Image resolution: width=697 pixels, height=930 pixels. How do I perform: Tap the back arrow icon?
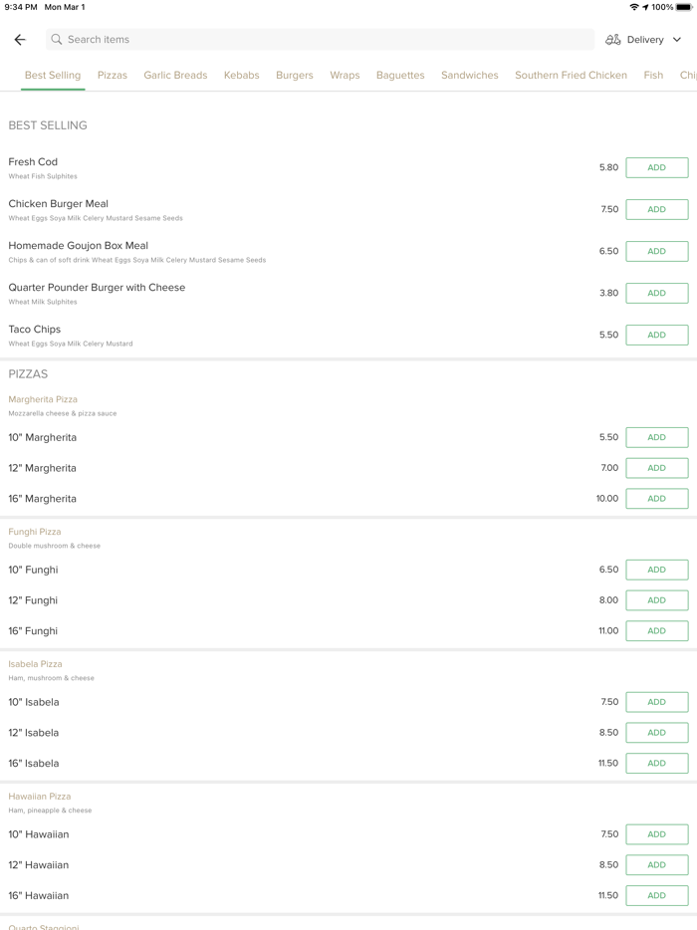pyautogui.click(x=20, y=40)
